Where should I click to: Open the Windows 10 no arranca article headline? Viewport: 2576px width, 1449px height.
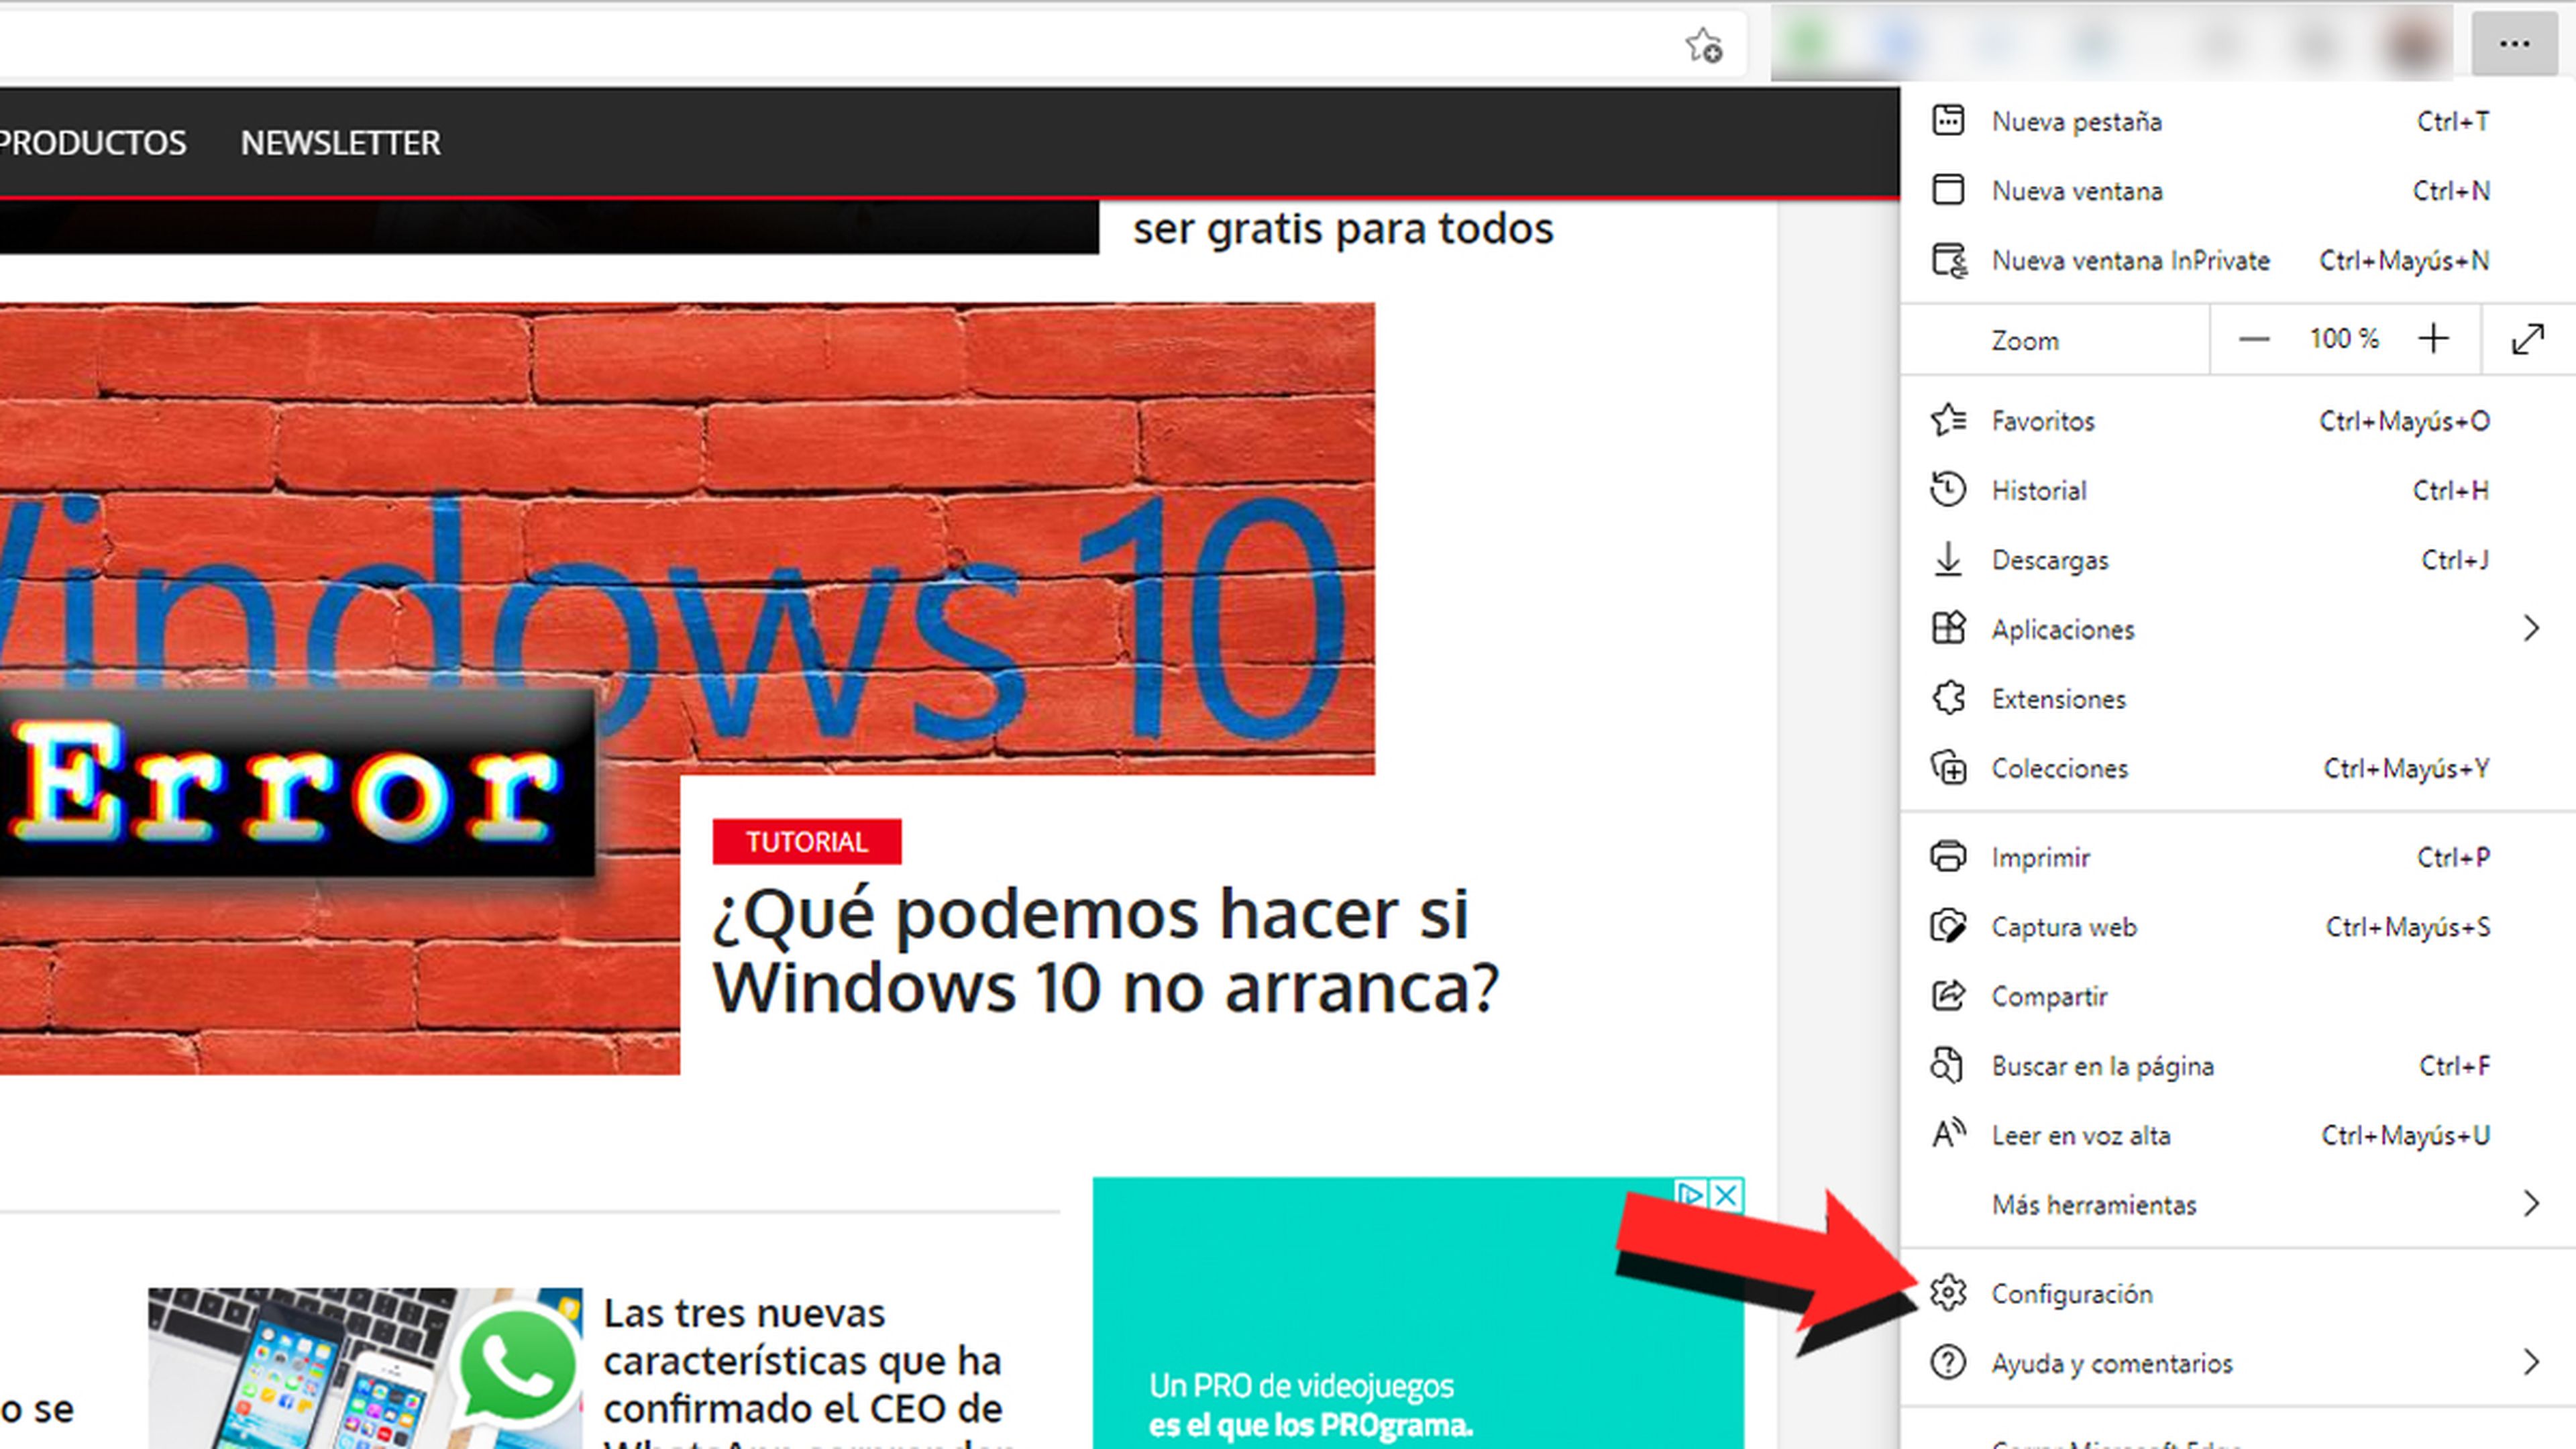[1105, 950]
